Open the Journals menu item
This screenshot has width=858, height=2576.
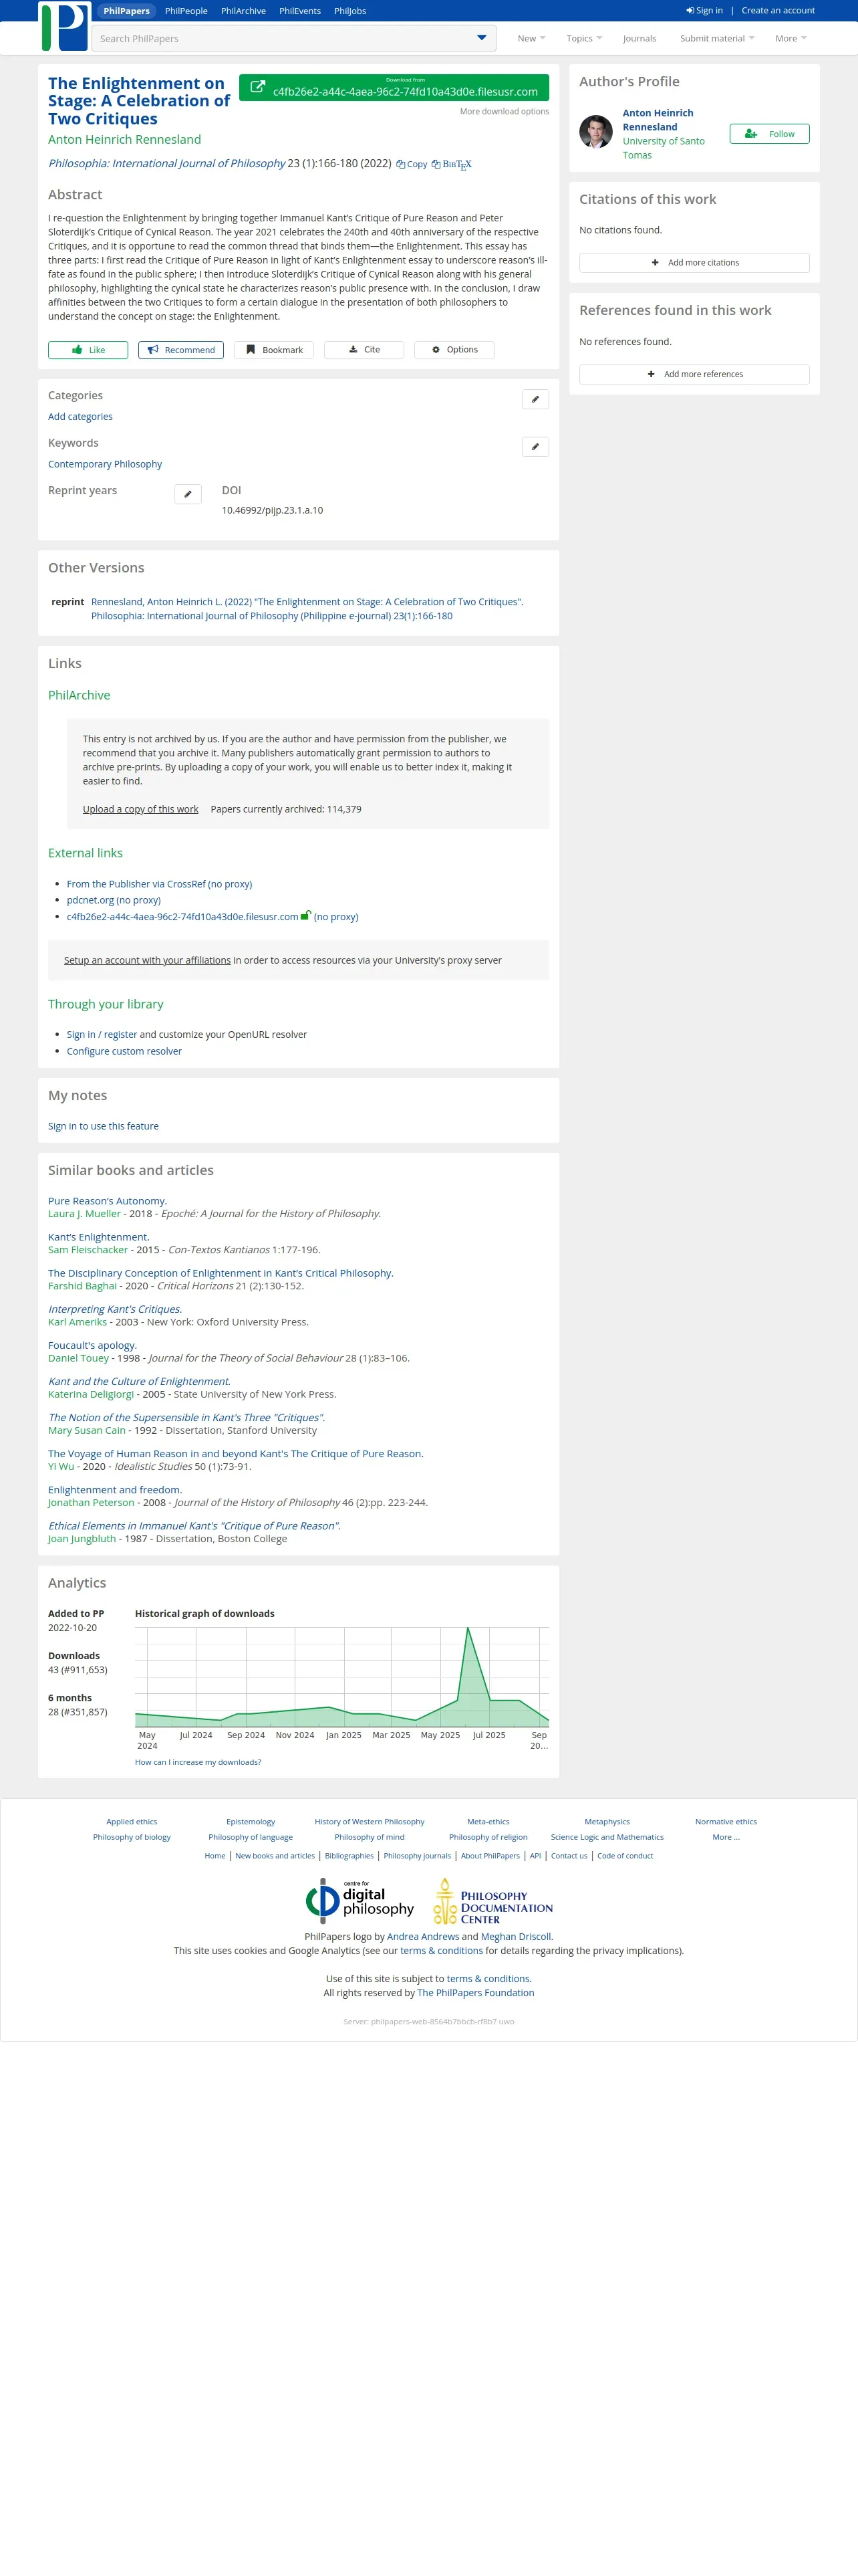tap(639, 38)
